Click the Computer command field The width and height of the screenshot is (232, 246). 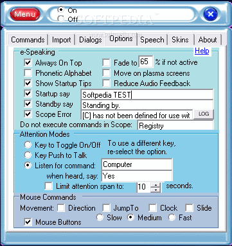[137, 164]
